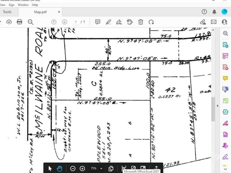
Task: Rotate the page with the rotate icon
Action: [151, 22]
